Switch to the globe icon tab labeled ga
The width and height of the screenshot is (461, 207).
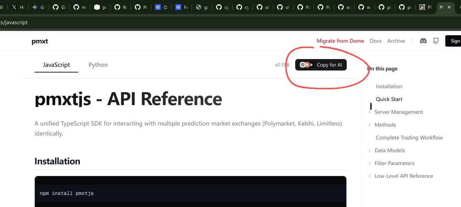point(202,7)
